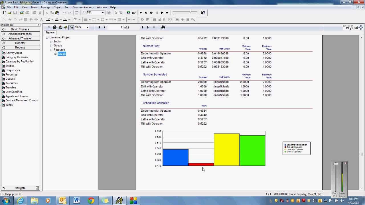
Task: Close the Project Bar panel
Action: [x=38, y=25]
